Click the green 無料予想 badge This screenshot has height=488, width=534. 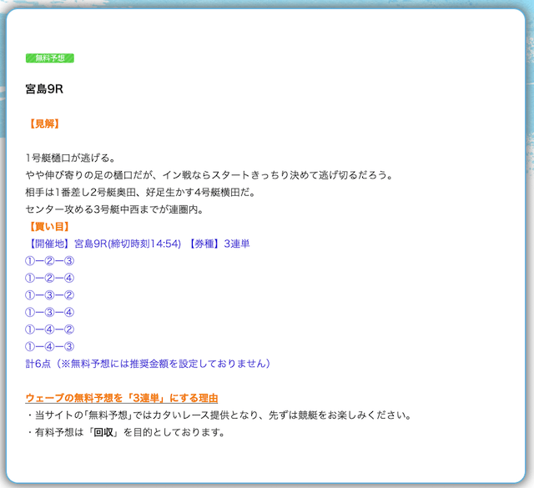pos(50,58)
